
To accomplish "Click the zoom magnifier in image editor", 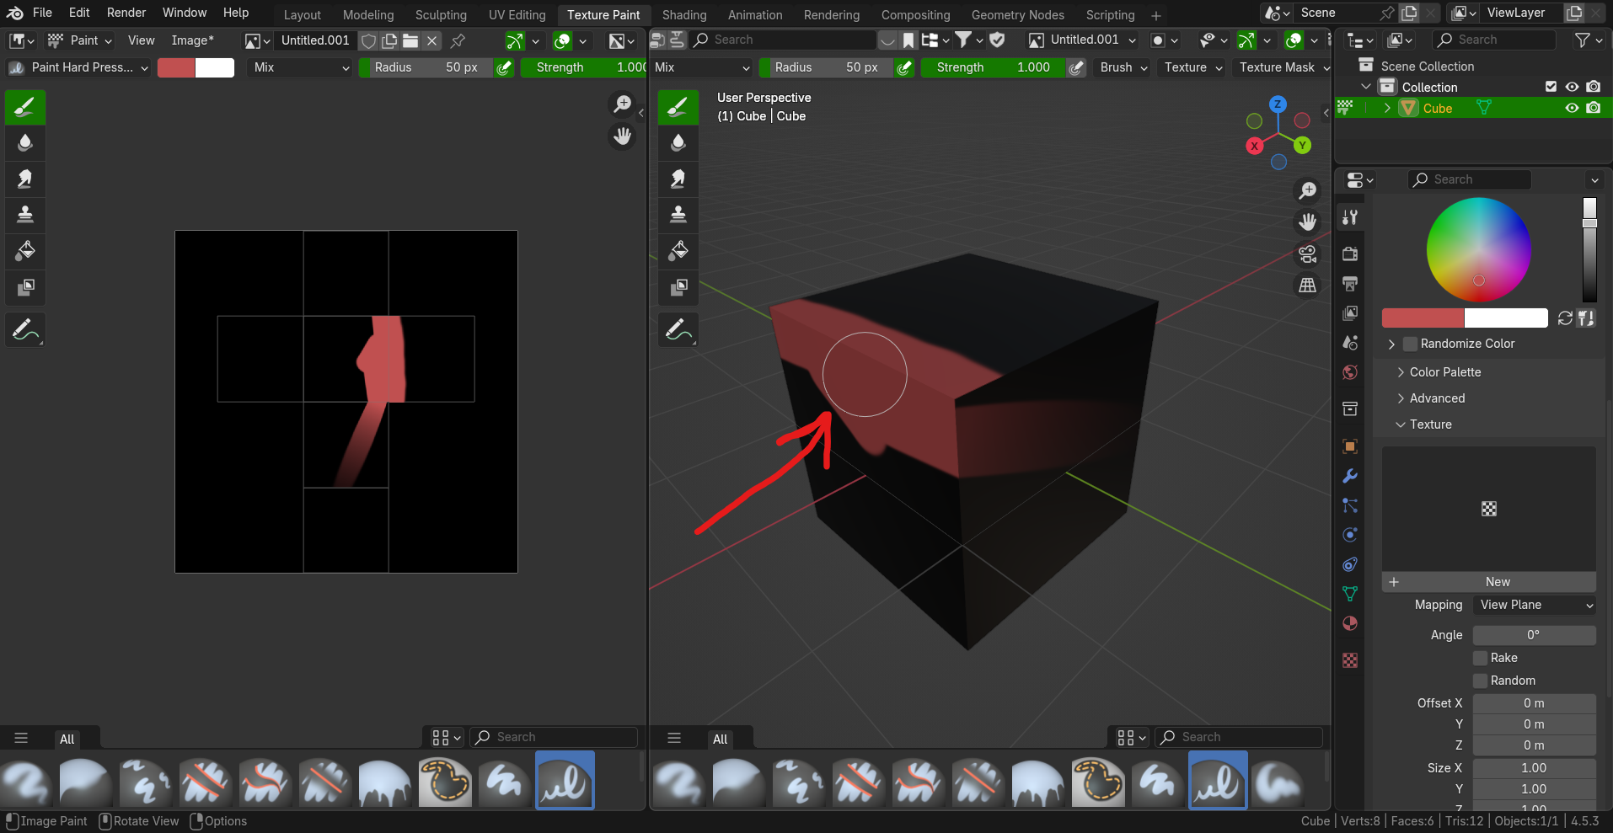I will (x=622, y=104).
